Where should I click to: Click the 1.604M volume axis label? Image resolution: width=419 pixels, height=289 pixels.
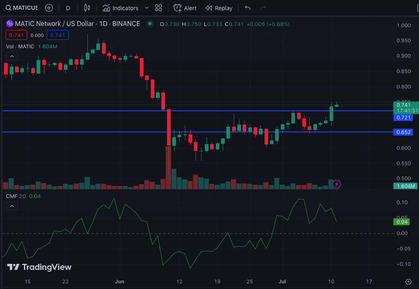click(405, 186)
